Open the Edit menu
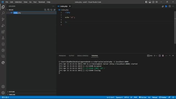 pyautogui.click(x=11, y=2)
